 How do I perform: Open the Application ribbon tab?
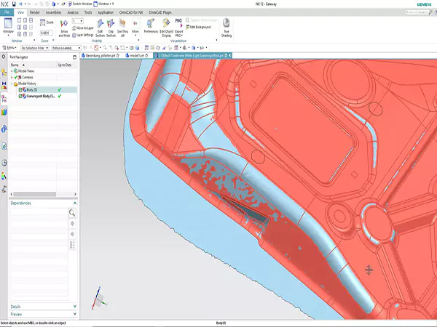pos(106,12)
